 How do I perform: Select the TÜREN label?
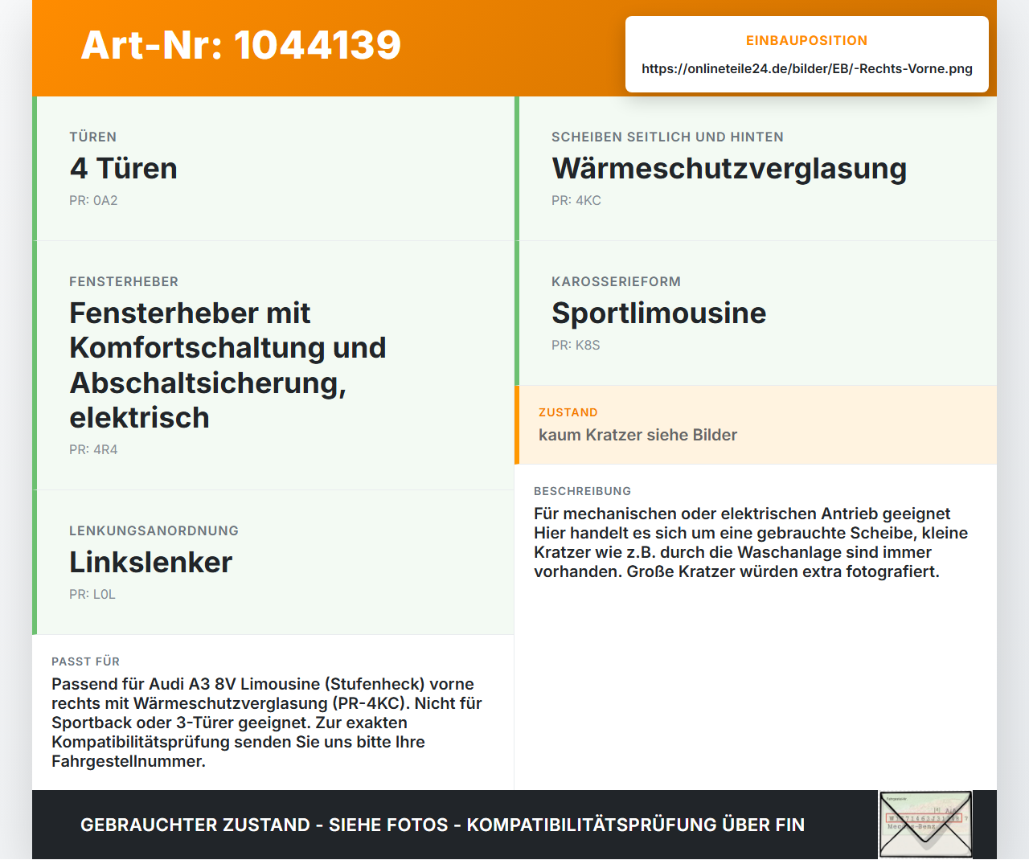point(92,137)
